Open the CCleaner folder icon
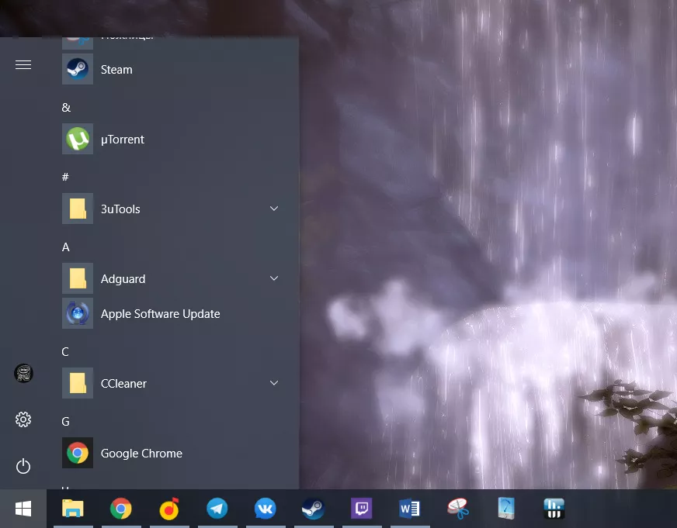 pyautogui.click(x=78, y=383)
